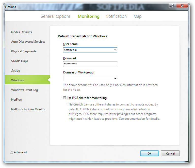Click the Cancel button
The image size is (195, 168).
pos(170,154)
